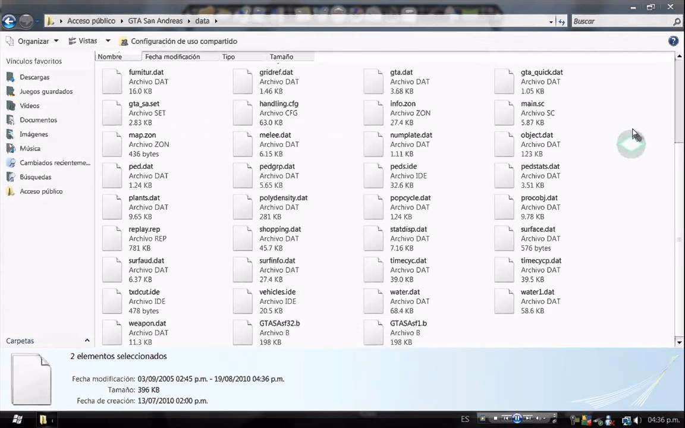Select the furnitur.dat file icon
685x428 pixels.
(x=112, y=81)
